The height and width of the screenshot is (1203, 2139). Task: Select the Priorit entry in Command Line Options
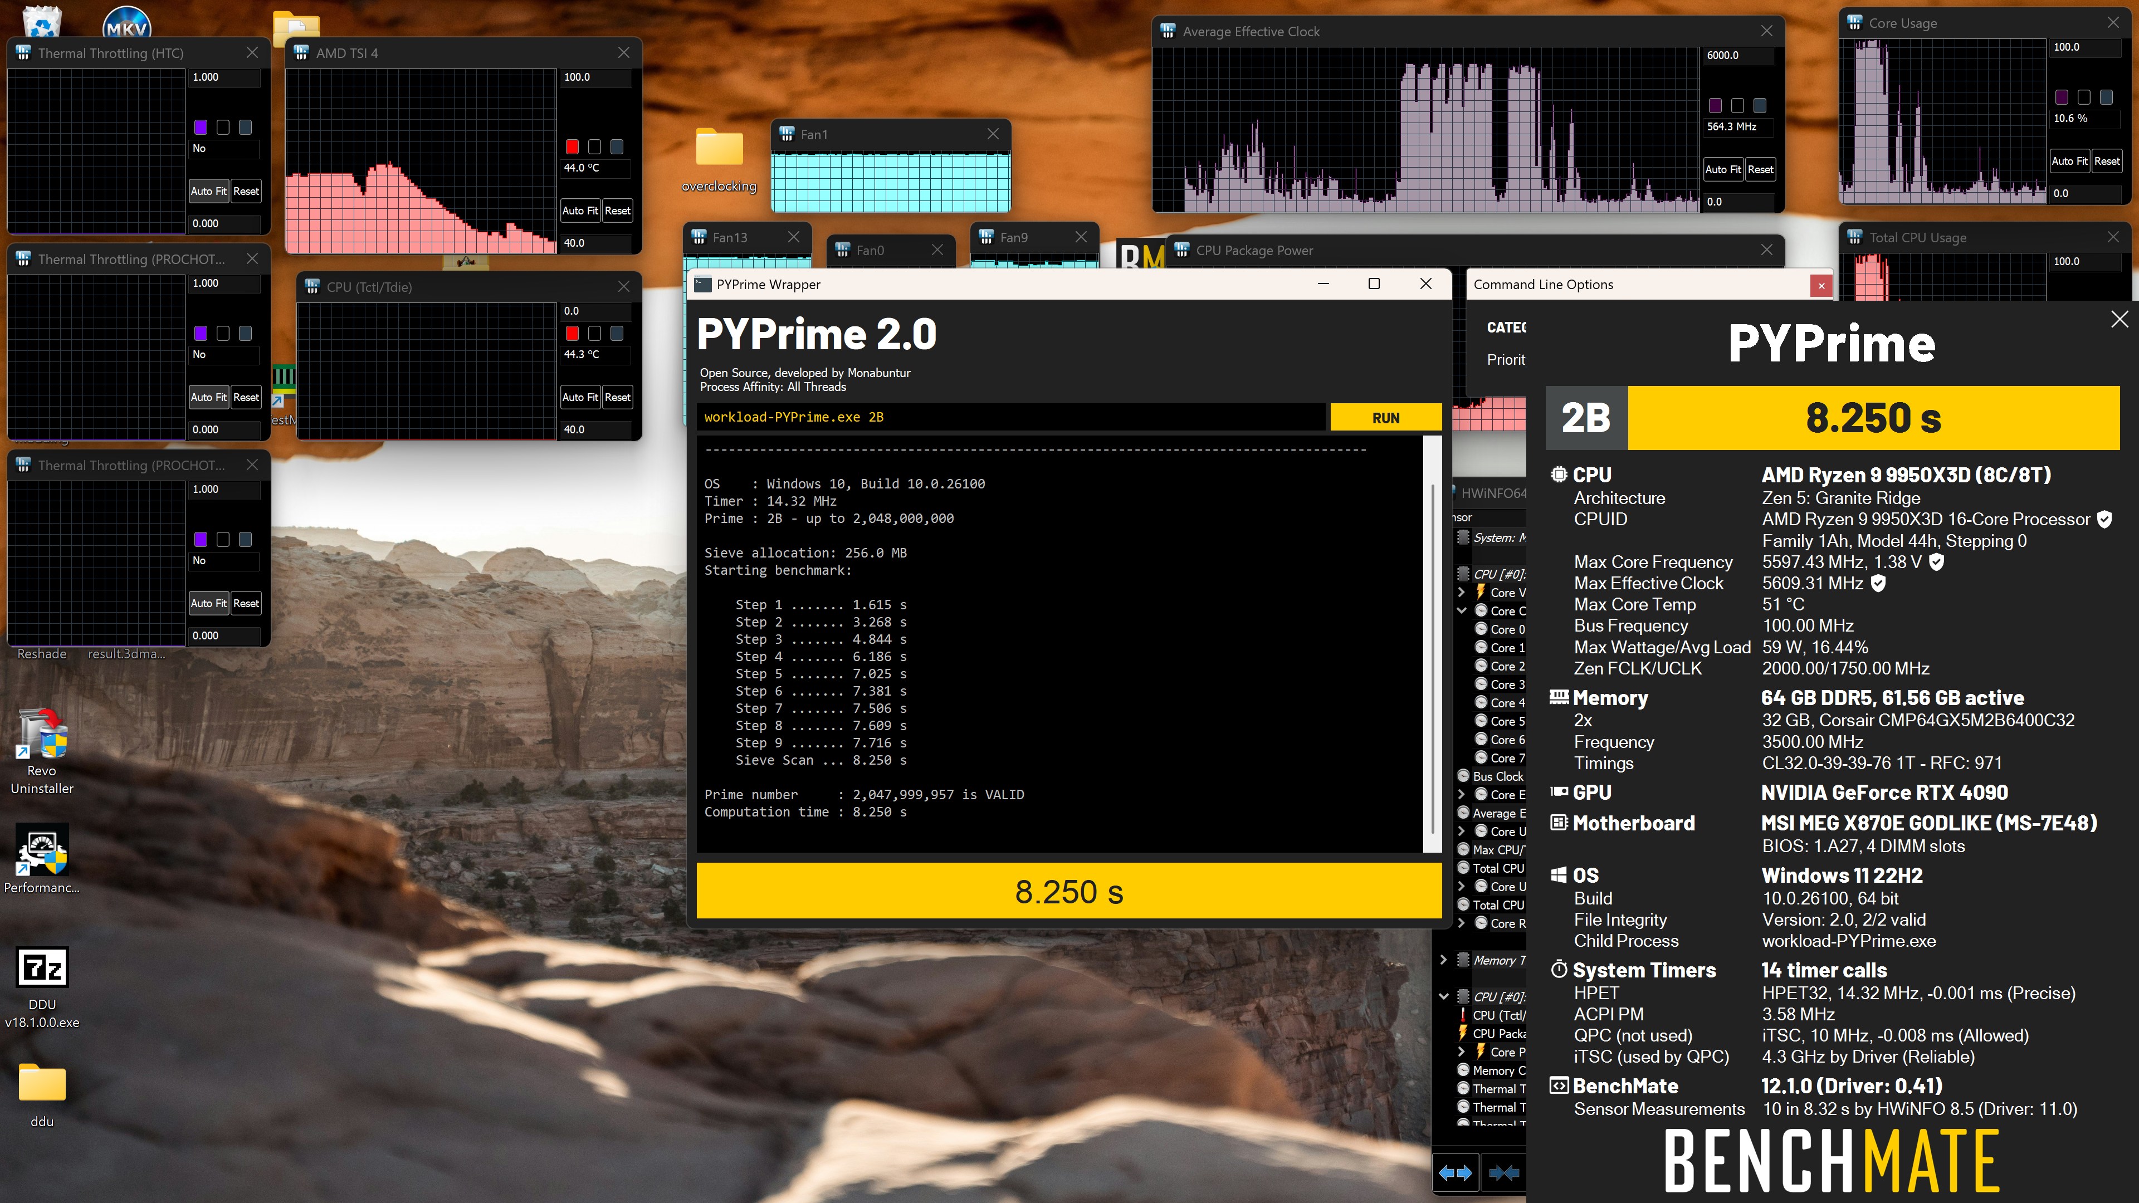coord(1506,359)
